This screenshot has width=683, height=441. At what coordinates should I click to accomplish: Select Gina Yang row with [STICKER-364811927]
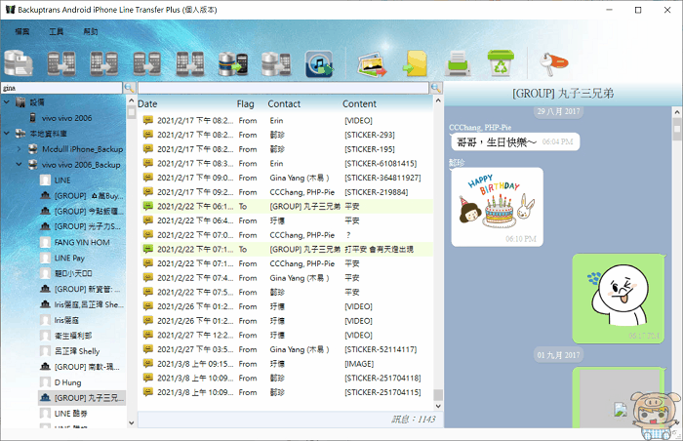pos(285,178)
